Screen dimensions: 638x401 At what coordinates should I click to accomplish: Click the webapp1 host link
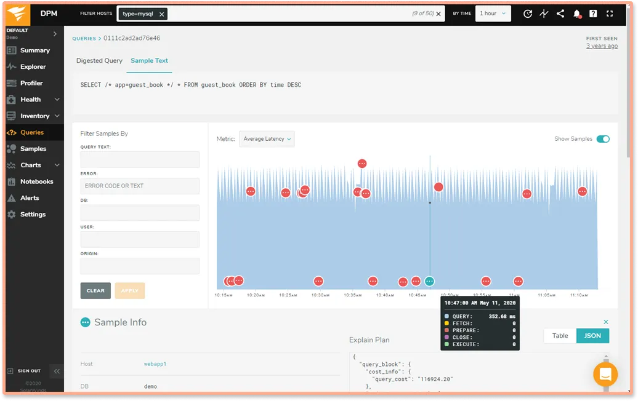[155, 364]
